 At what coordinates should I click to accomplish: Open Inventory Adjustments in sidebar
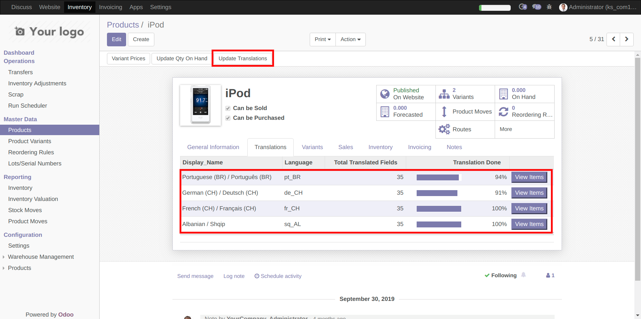(37, 83)
